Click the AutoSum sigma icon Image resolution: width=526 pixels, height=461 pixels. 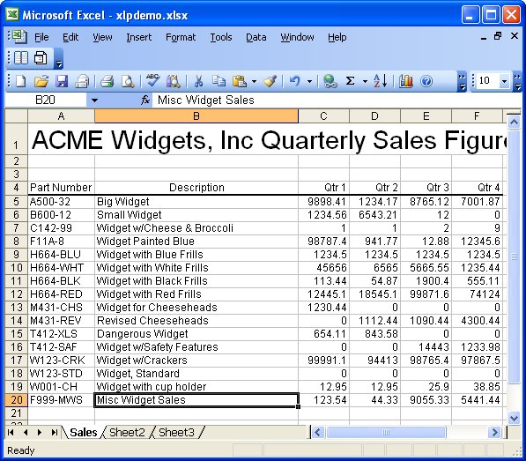click(x=350, y=81)
